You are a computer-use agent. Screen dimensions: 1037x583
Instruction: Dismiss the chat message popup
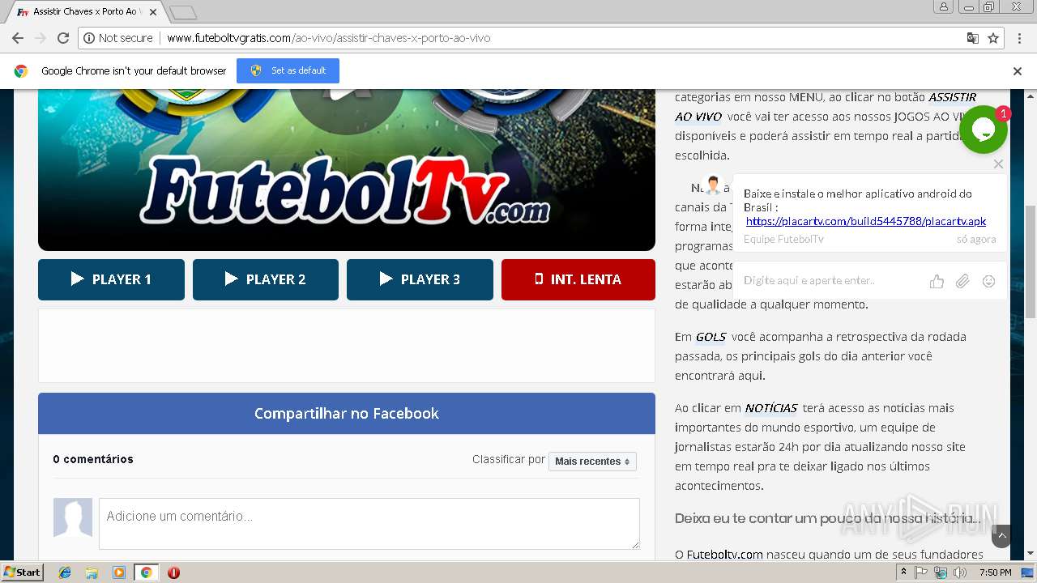click(x=998, y=164)
